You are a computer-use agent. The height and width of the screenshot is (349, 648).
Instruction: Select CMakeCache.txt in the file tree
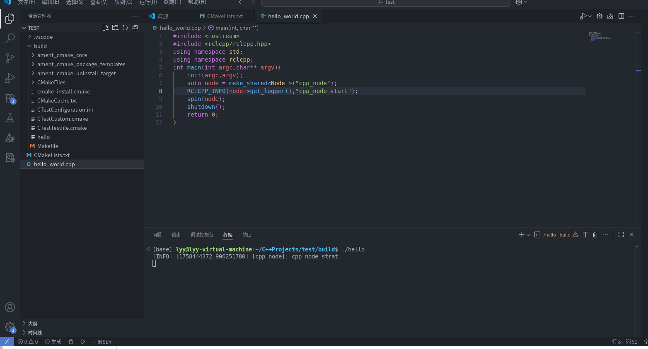tap(82, 100)
